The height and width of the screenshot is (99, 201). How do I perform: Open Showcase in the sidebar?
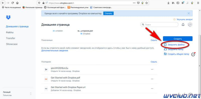point(12,44)
